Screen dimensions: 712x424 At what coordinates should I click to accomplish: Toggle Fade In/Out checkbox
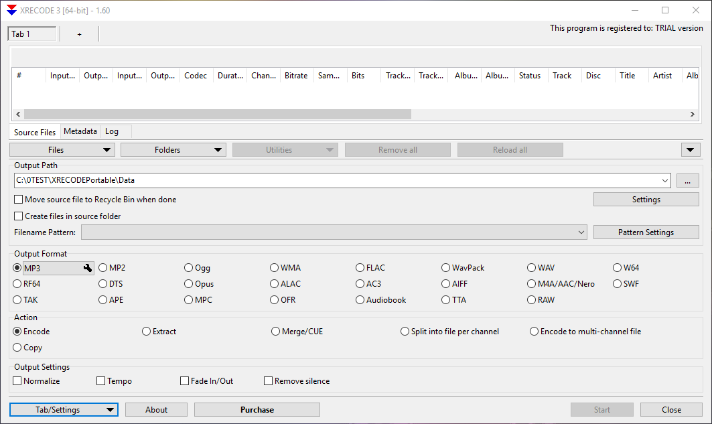pyautogui.click(x=184, y=381)
